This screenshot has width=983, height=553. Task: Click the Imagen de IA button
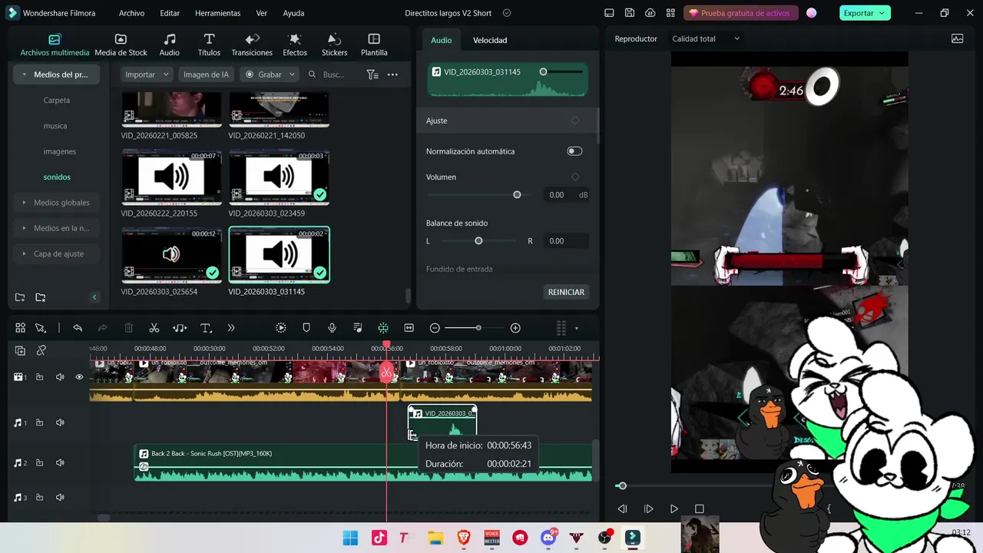click(206, 75)
